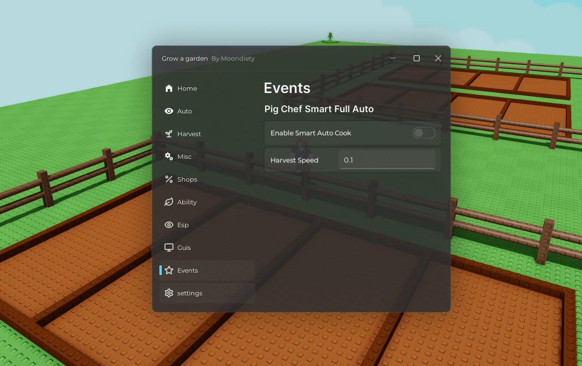The height and width of the screenshot is (366, 582).
Task: Click the Events star icon
Action: coord(169,271)
